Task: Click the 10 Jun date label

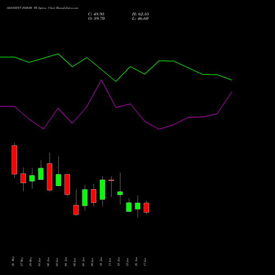Action: click(101, 262)
